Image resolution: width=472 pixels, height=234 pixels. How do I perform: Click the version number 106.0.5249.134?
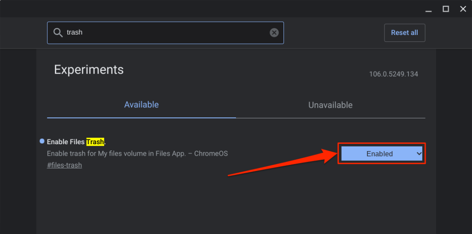point(393,74)
